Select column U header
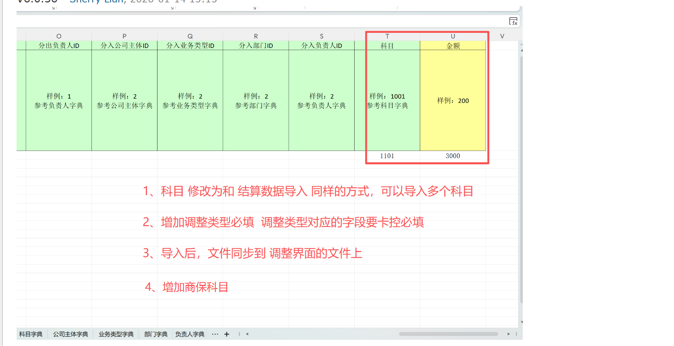The height and width of the screenshot is (346, 674). [x=453, y=36]
